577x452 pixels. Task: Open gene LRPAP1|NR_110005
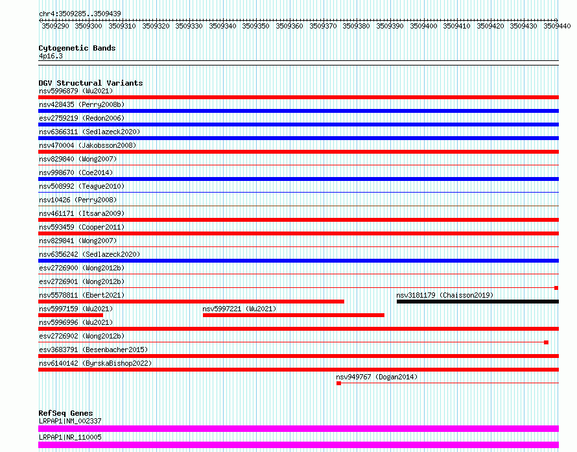(70, 437)
